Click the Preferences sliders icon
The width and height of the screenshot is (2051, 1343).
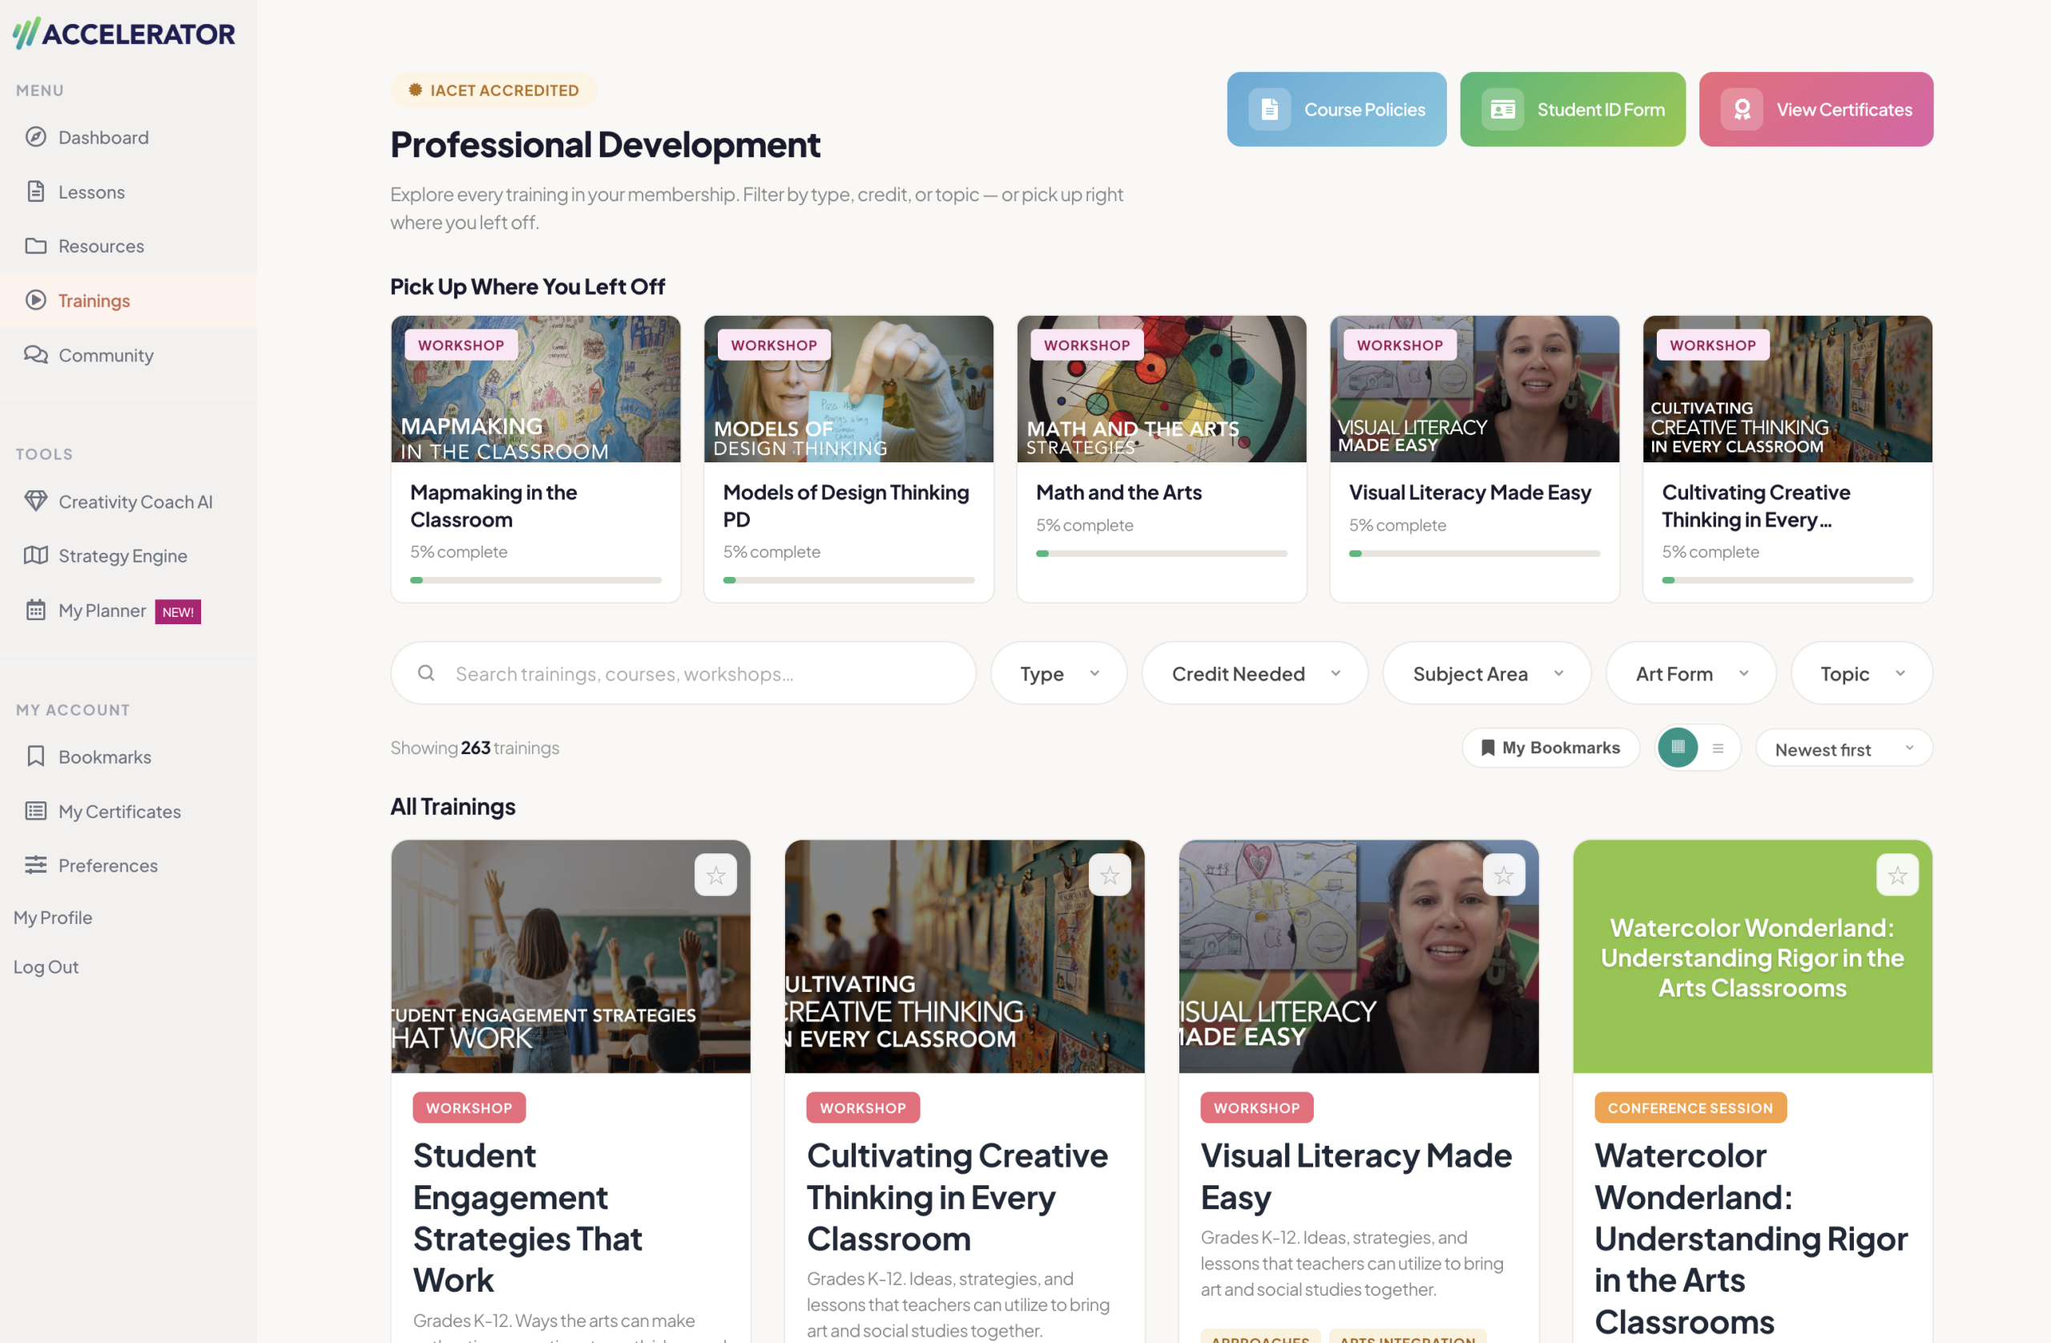point(35,865)
